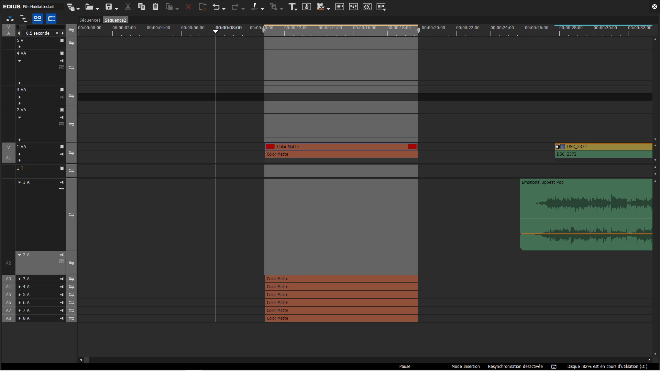Click the undo arrow button
Screen dimensions: 660x371
(216, 7)
